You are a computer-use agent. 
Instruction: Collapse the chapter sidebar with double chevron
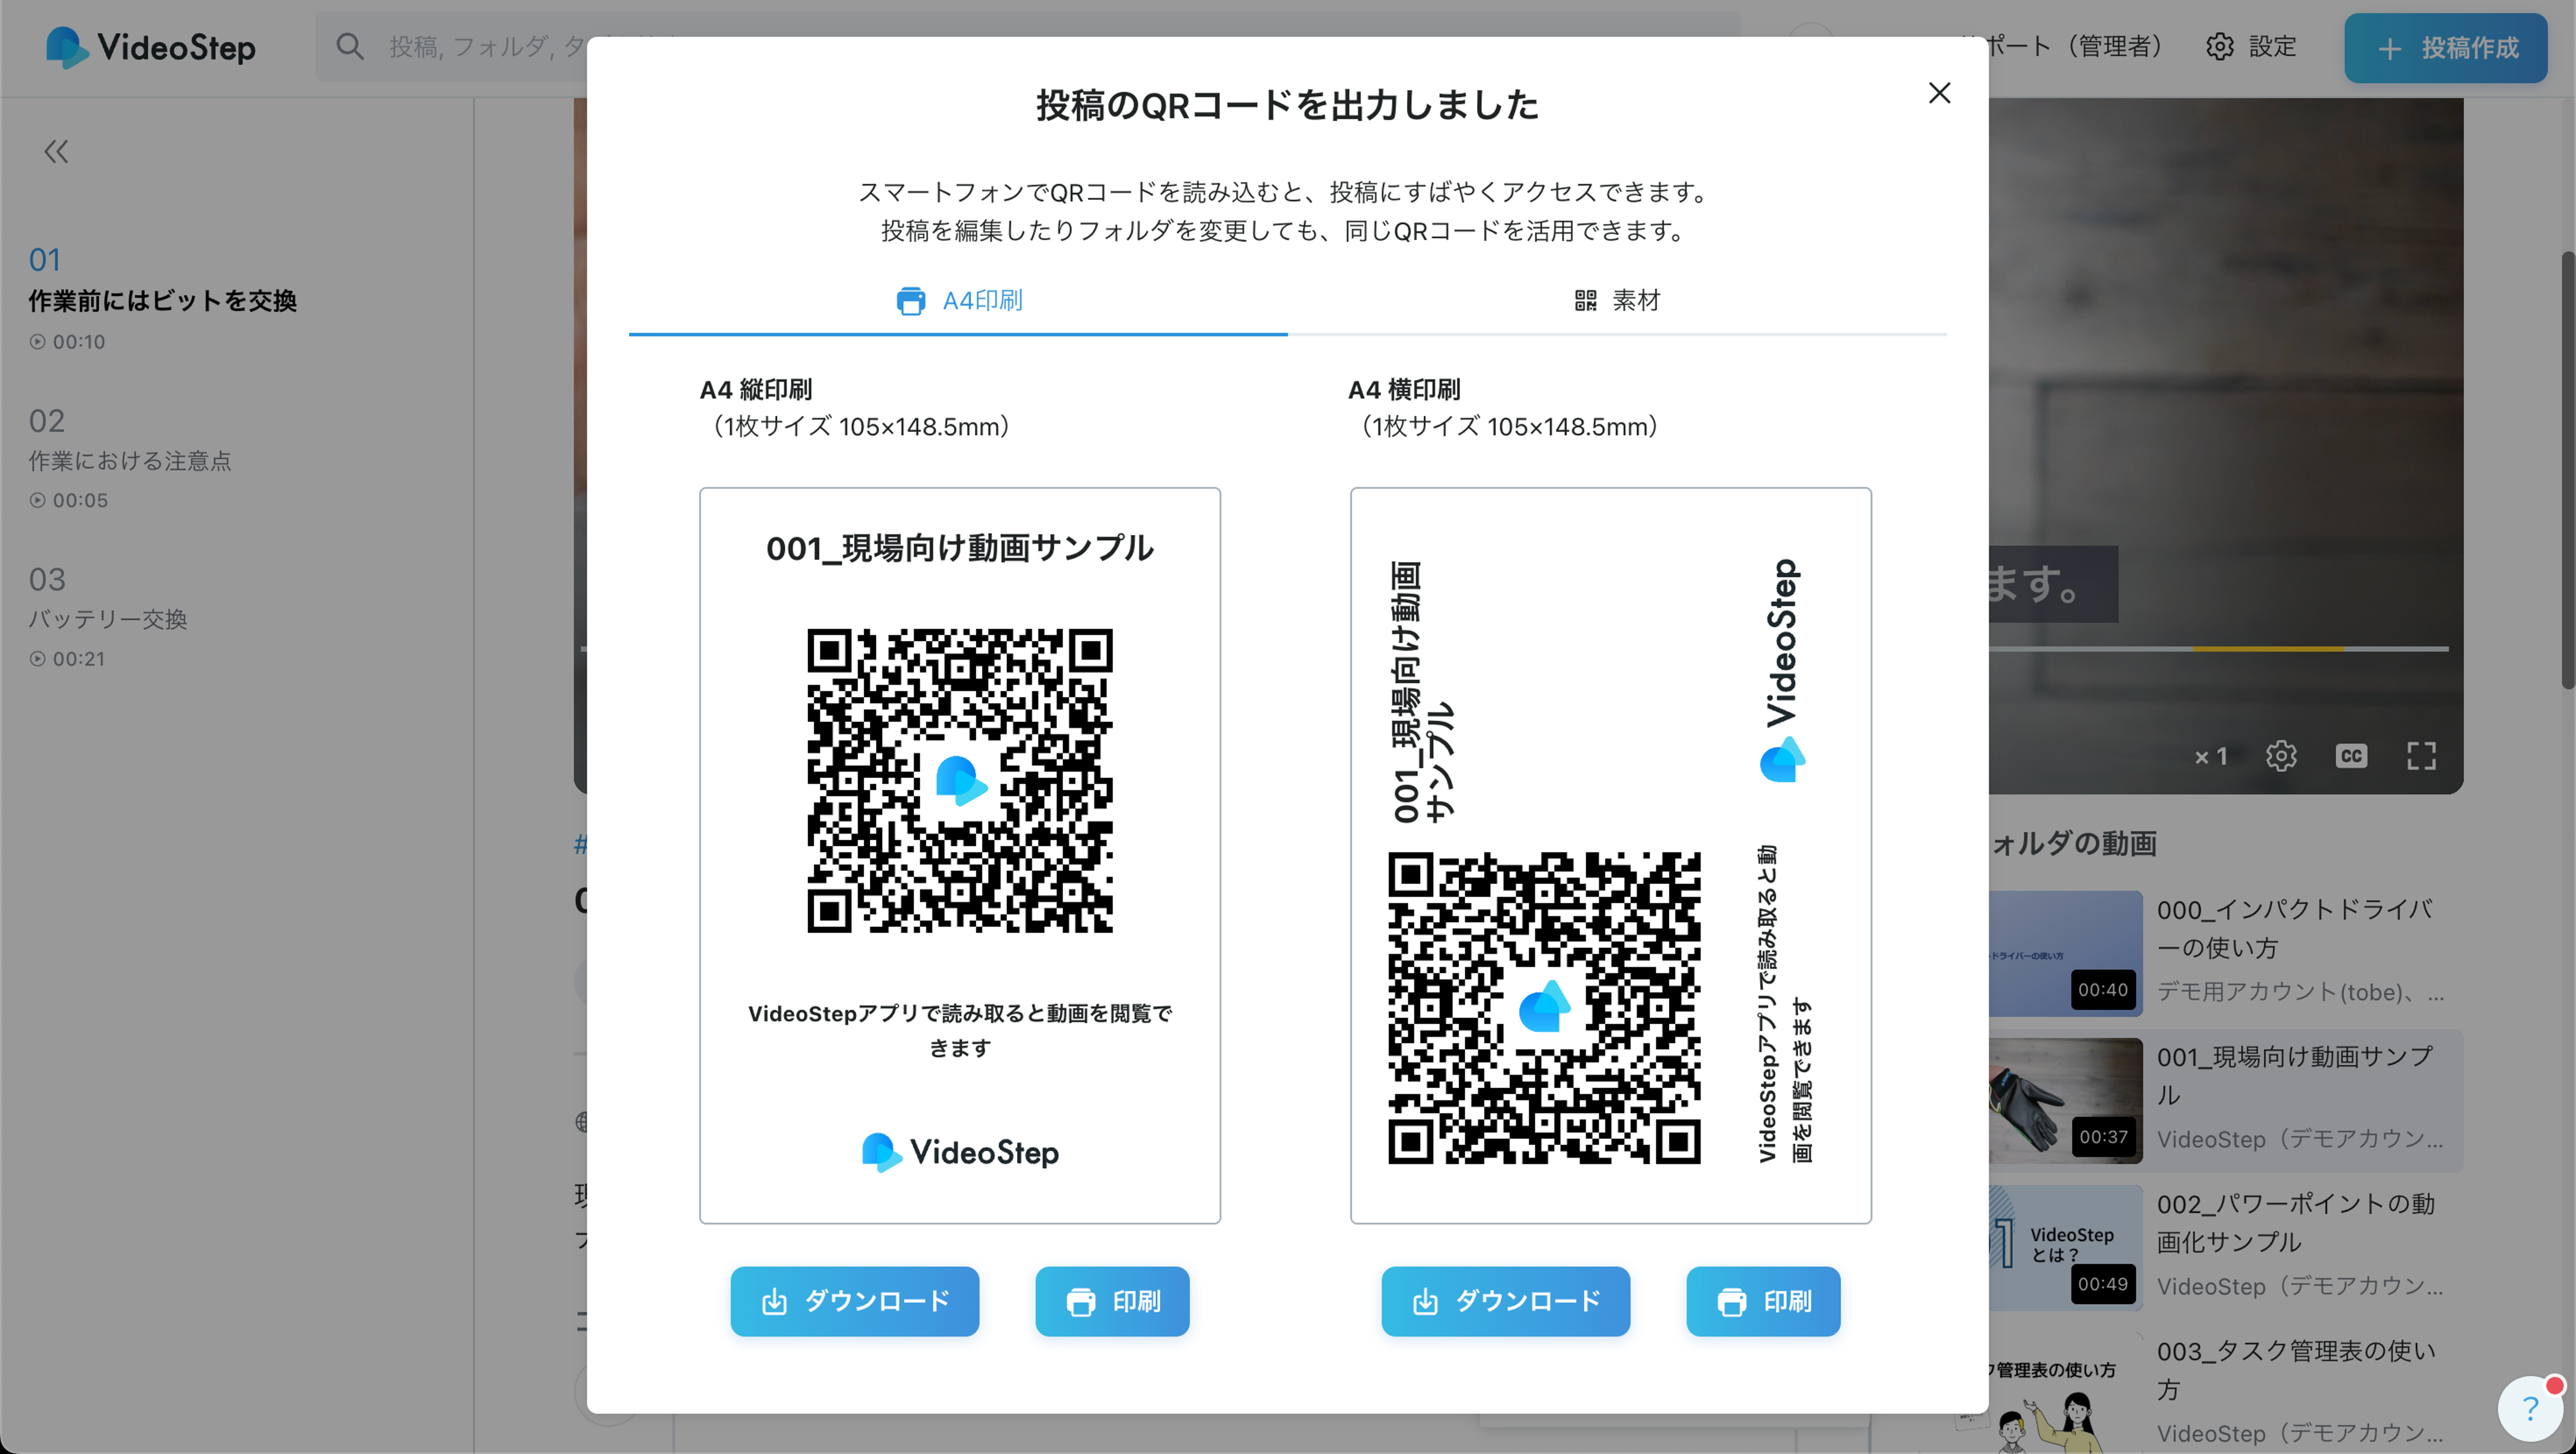point(56,152)
